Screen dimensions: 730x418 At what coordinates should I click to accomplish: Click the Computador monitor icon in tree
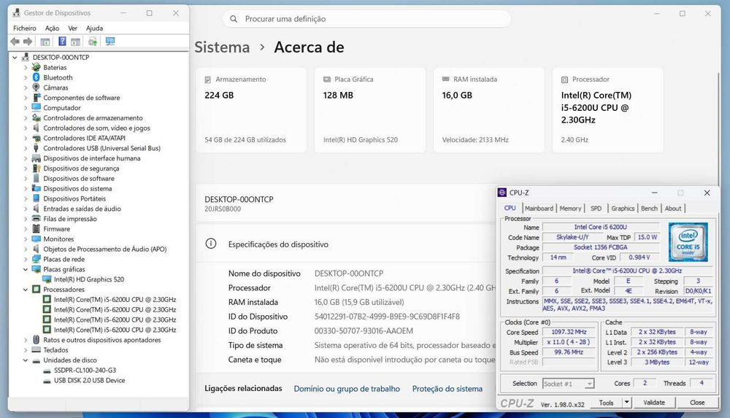pos(36,107)
